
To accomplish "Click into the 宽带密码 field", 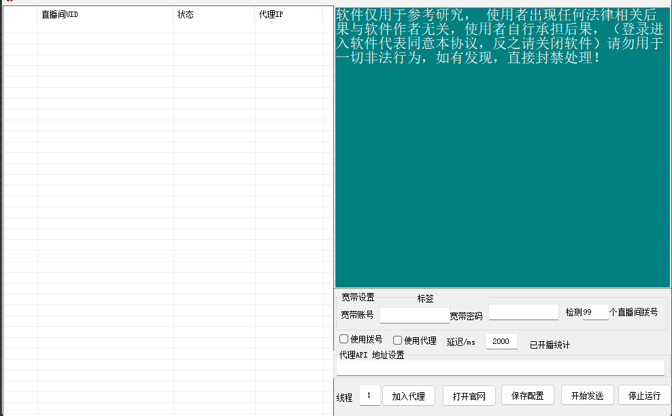I will 523,312.
